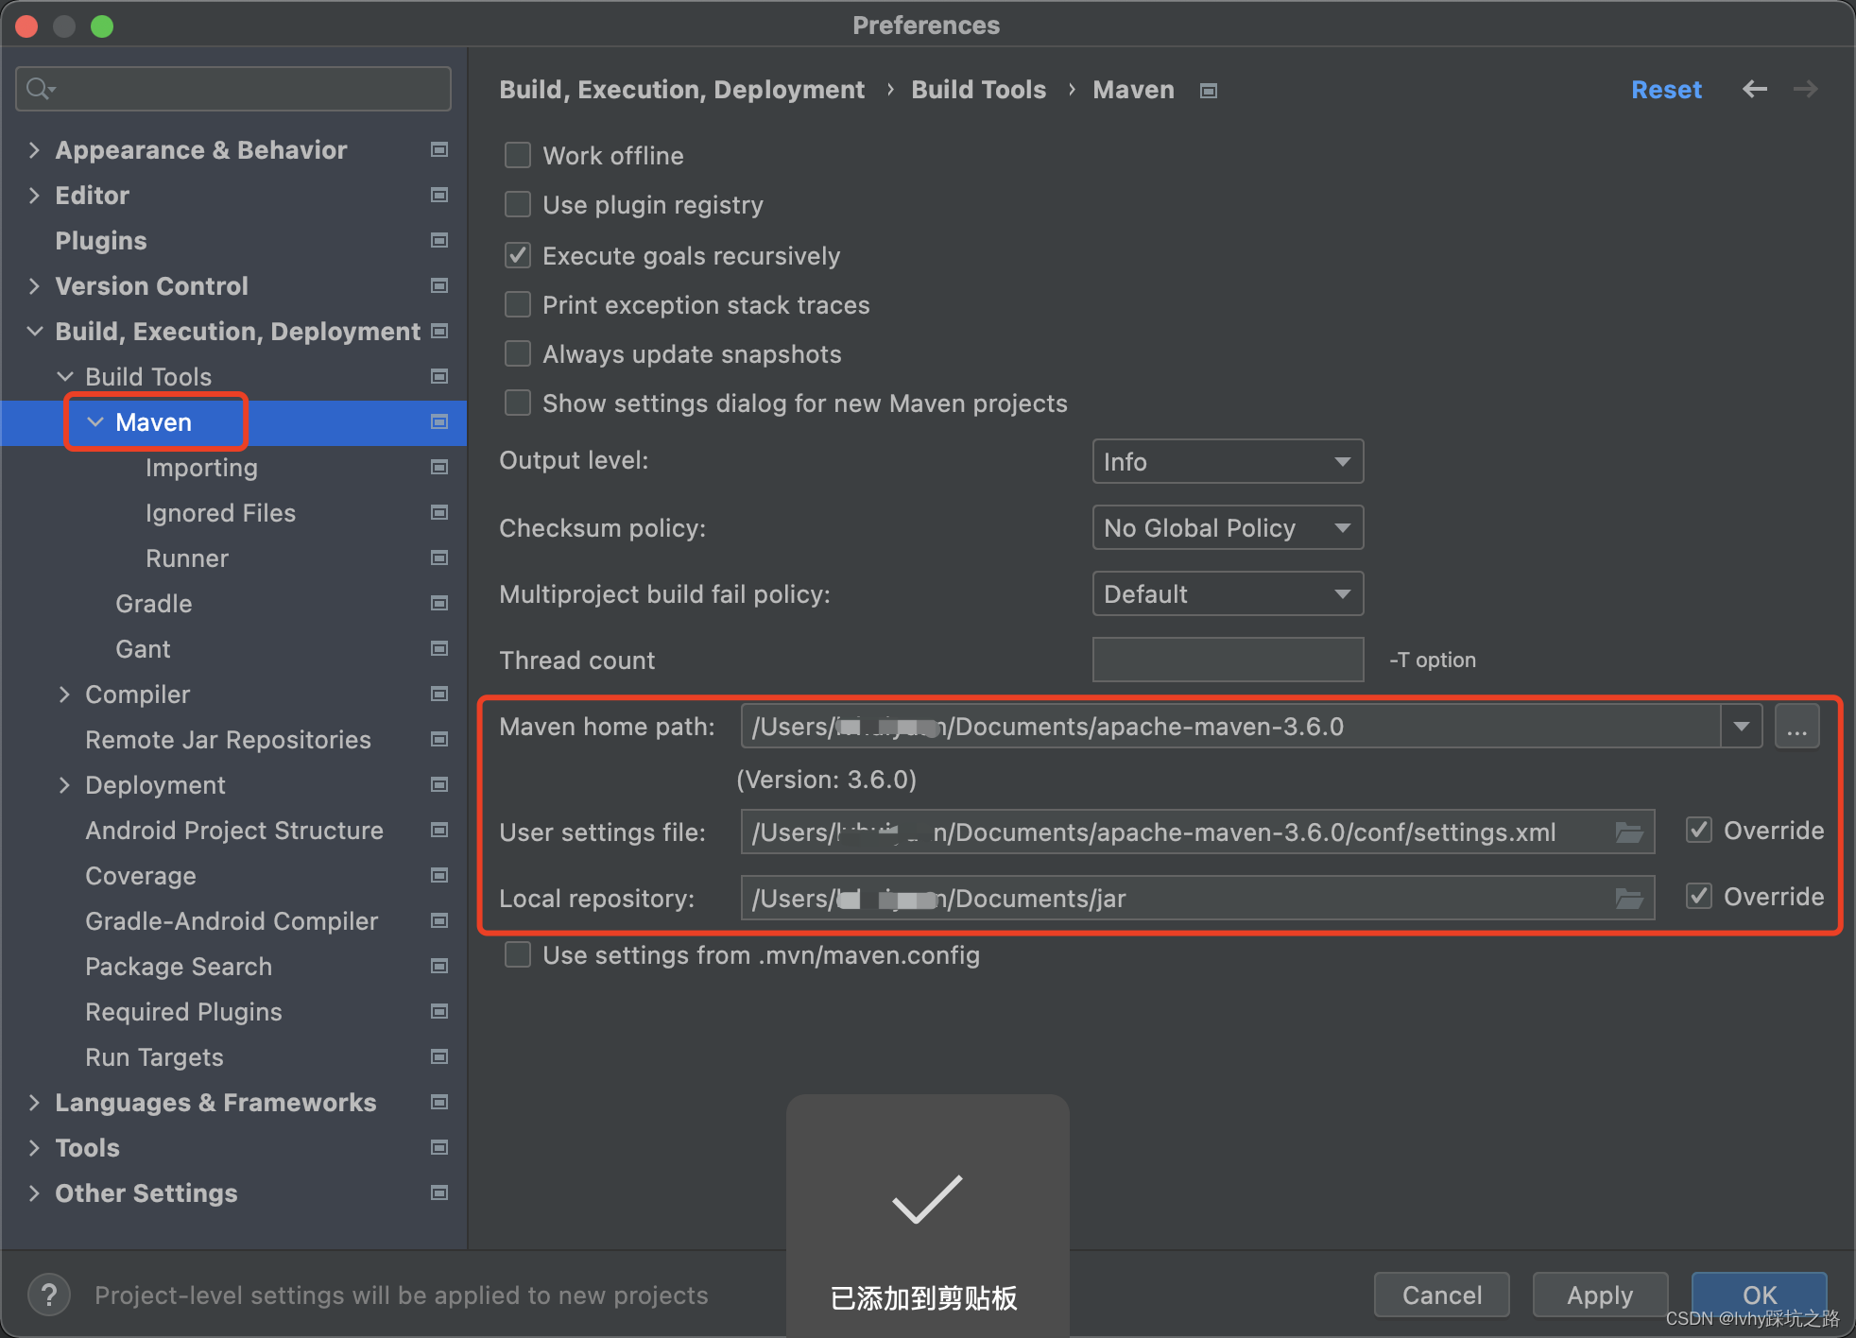1856x1338 pixels.
Task: Enable the Work offline checkbox
Action: [x=518, y=155]
